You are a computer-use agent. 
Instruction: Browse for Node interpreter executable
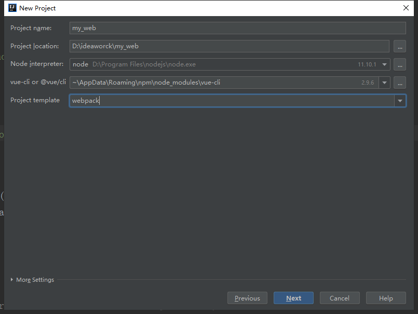(400, 64)
